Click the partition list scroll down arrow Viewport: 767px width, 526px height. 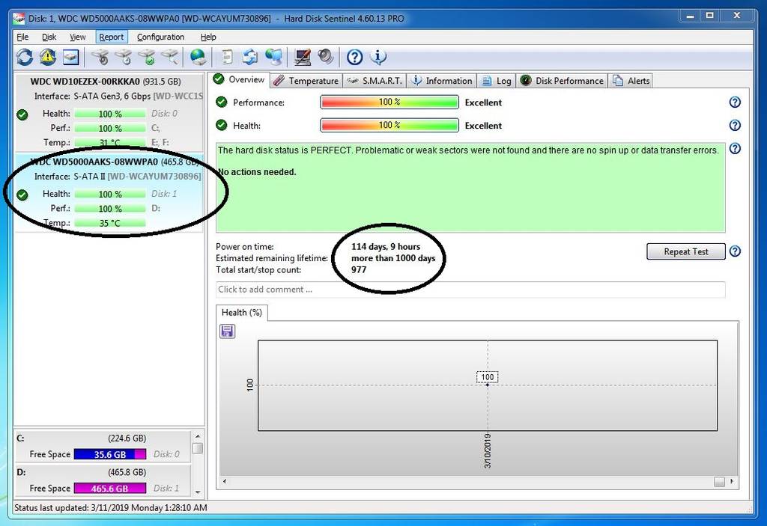pyautogui.click(x=198, y=492)
